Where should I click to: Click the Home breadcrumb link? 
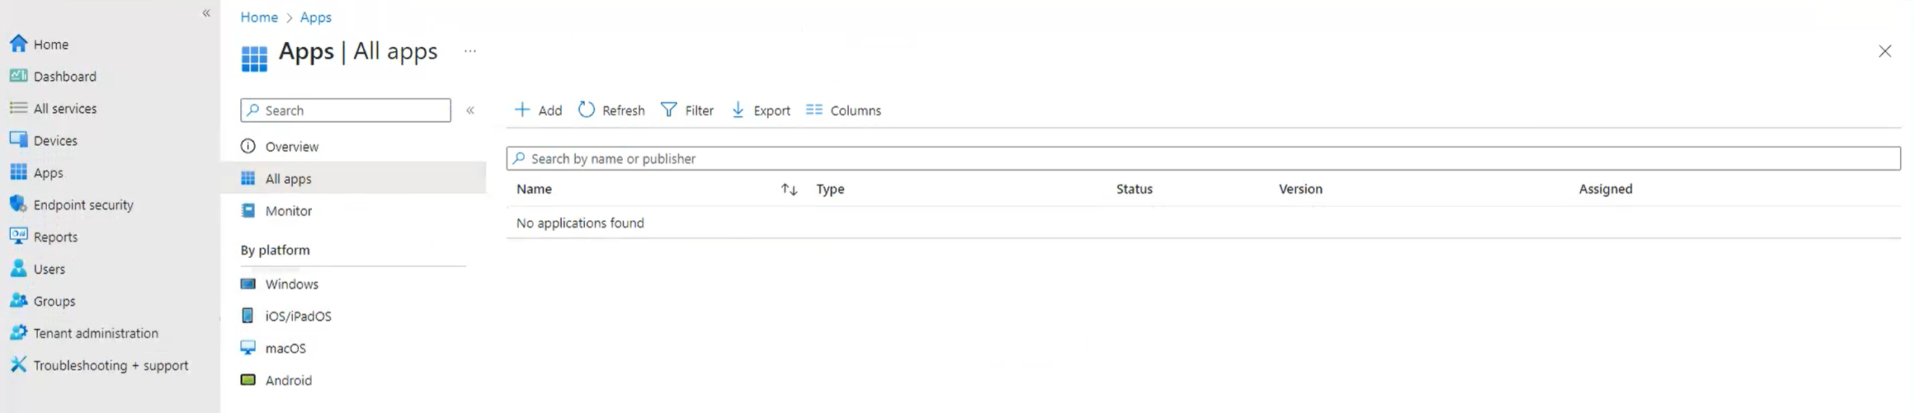259,17
